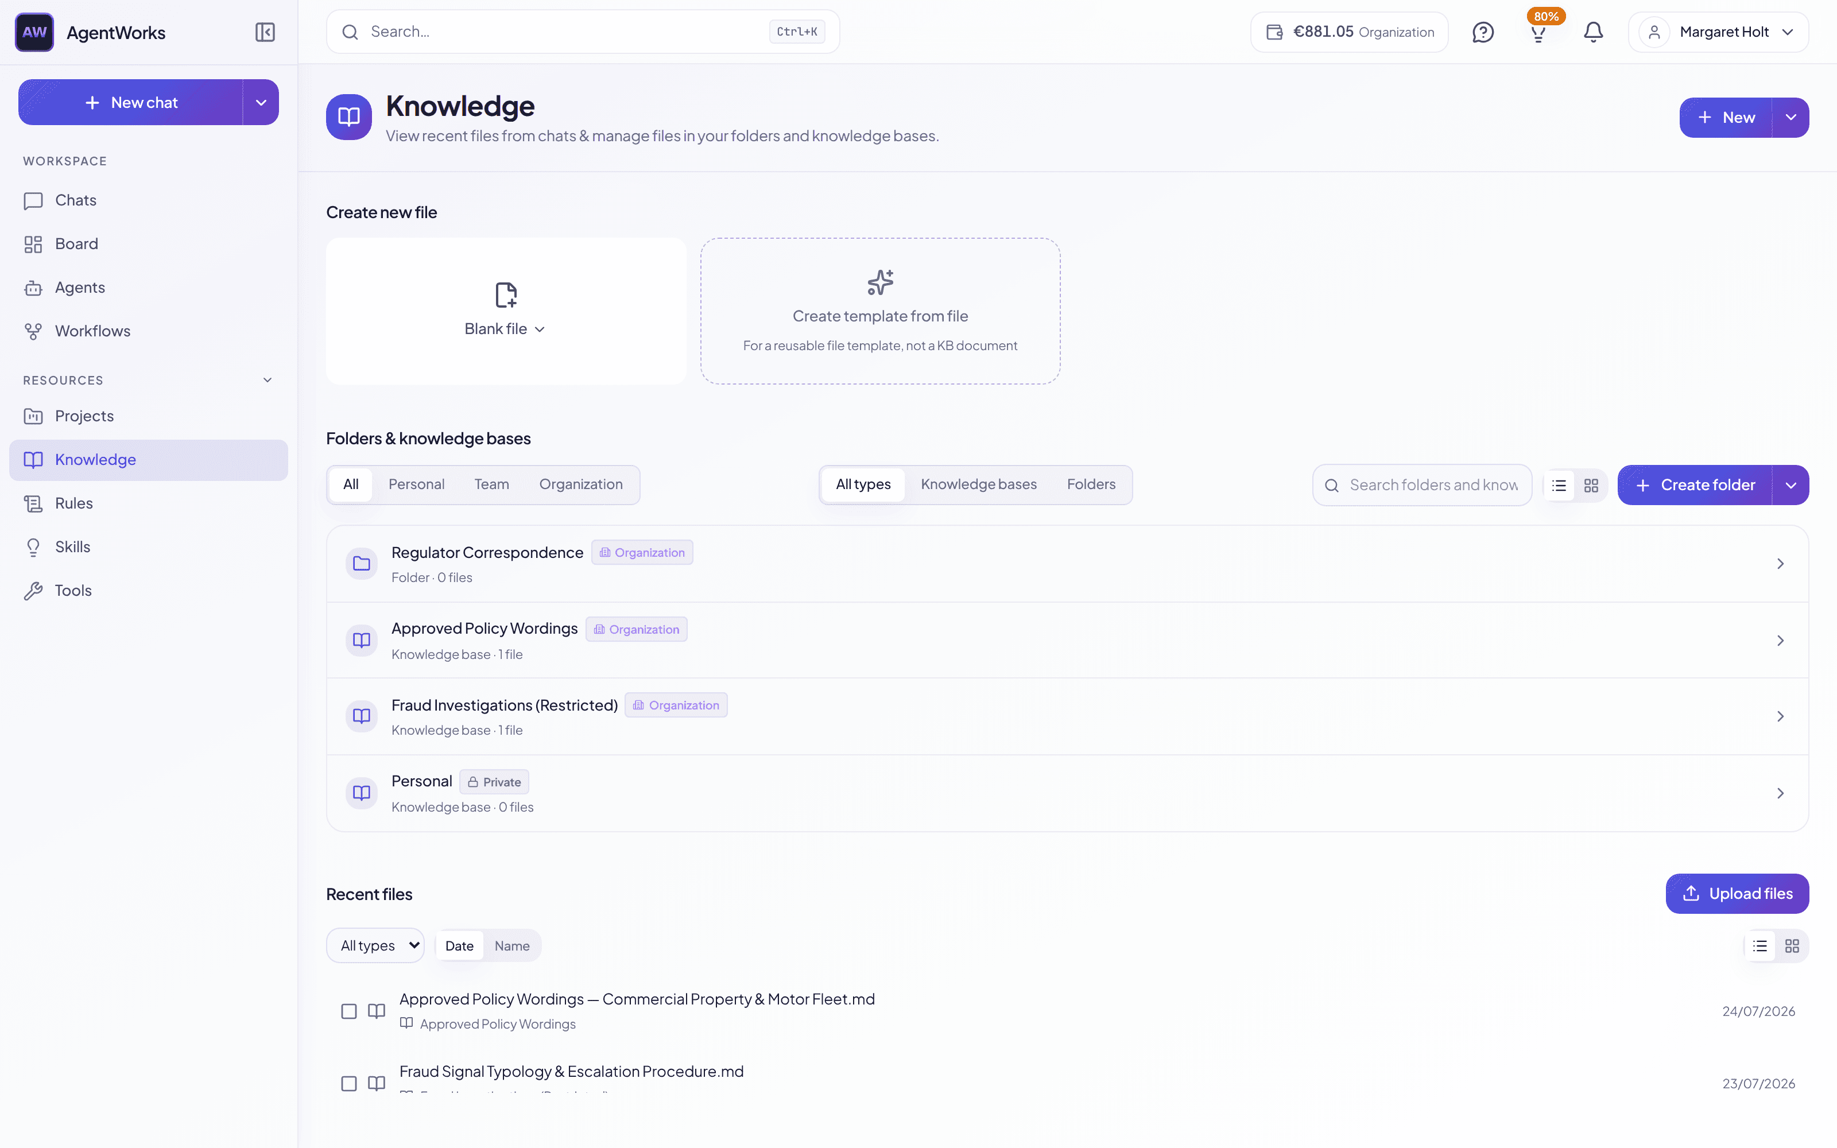The image size is (1837, 1148).
Task: Open the trophy progress icon showing 80%
Action: click(x=1538, y=33)
